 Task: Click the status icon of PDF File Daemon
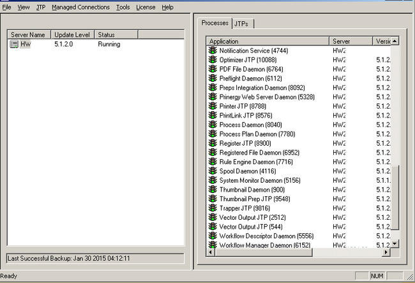pyautogui.click(x=213, y=69)
